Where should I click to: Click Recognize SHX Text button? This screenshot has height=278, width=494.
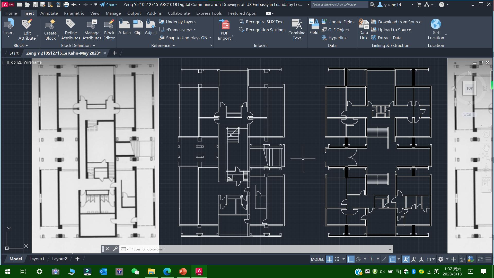[262, 22]
